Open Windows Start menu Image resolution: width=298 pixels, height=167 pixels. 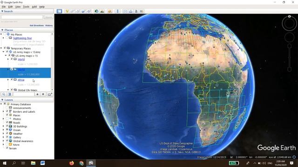(5, 163)
